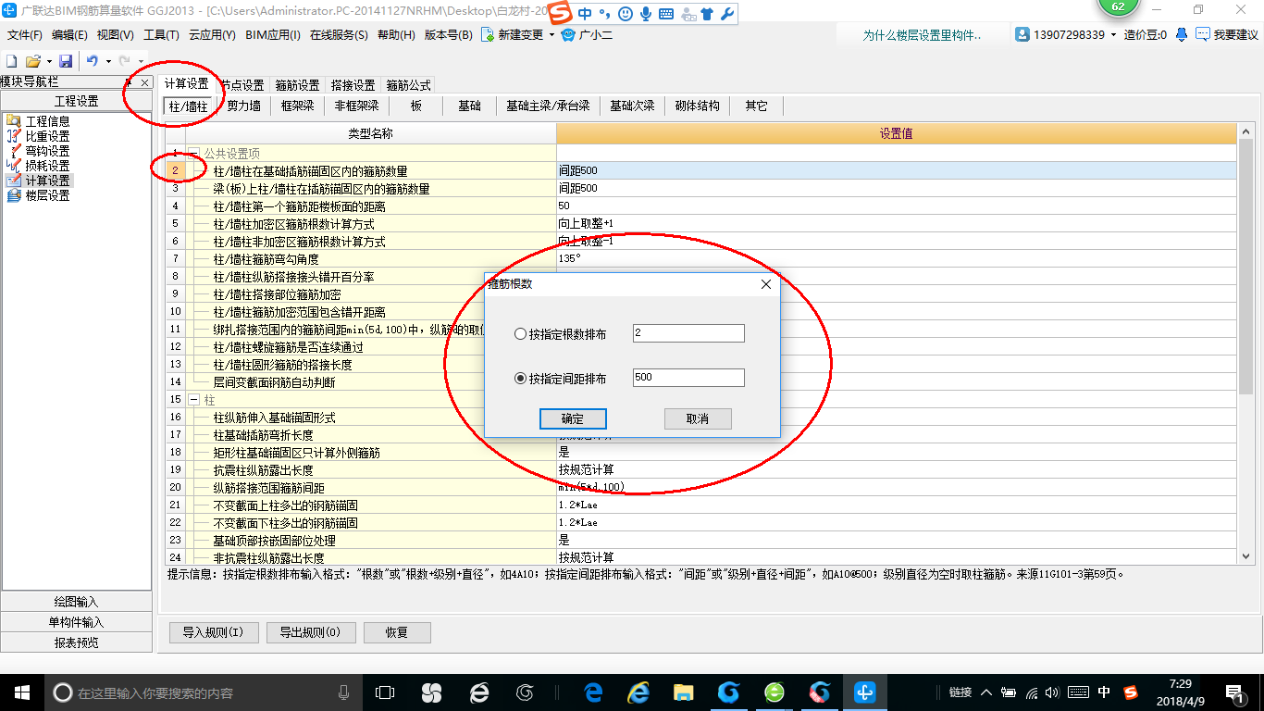The height and width of the screenshot is (711, 1264).
Task: Open Microsoft Edge from the taskbar
Action: click(x=593, y=692)
